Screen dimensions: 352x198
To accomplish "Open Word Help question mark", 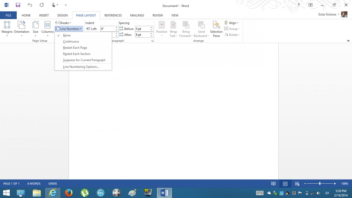I will (x=299, y=5).
